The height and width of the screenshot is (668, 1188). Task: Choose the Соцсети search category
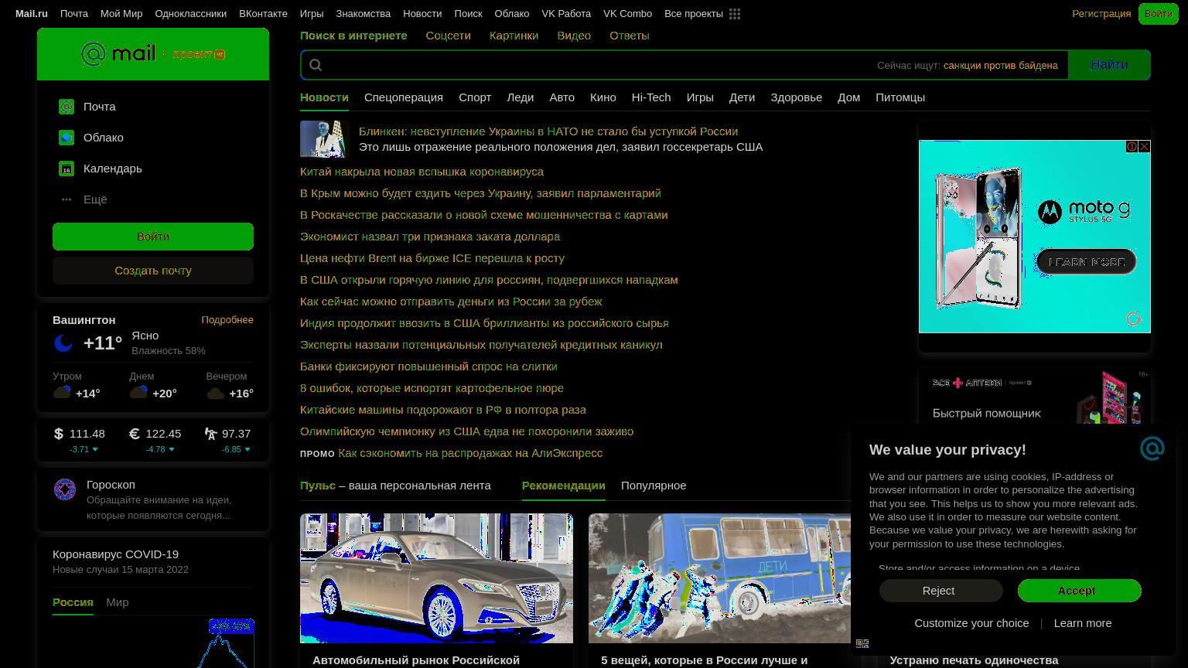448,36
